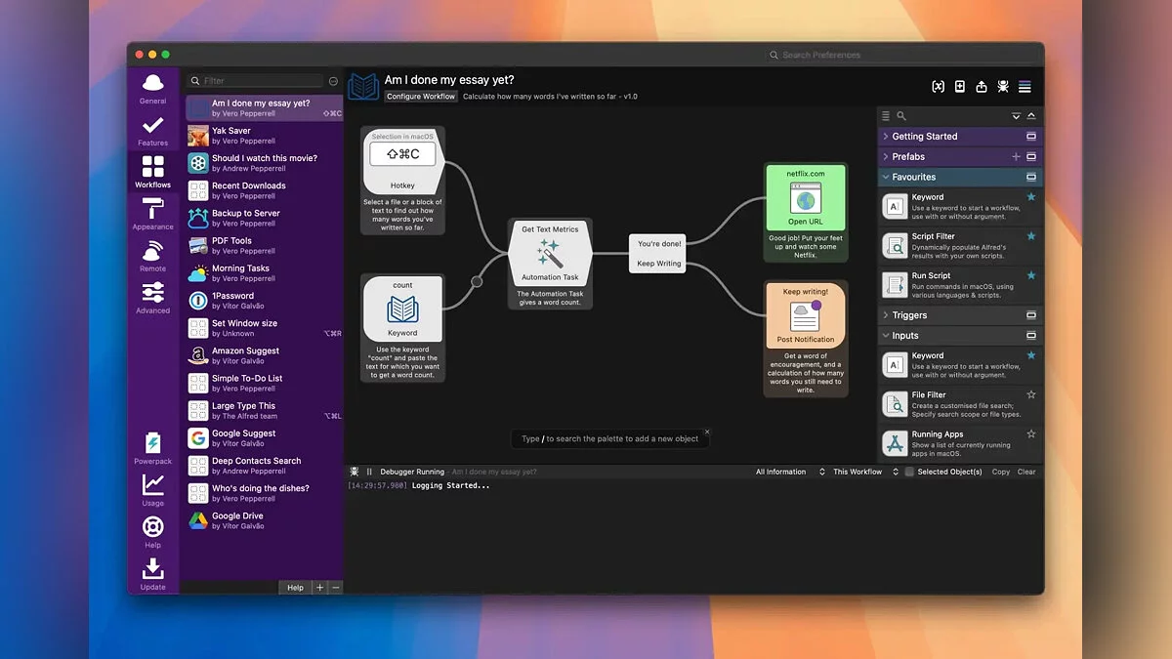Expand the Getting Started section

coord(886,137)
